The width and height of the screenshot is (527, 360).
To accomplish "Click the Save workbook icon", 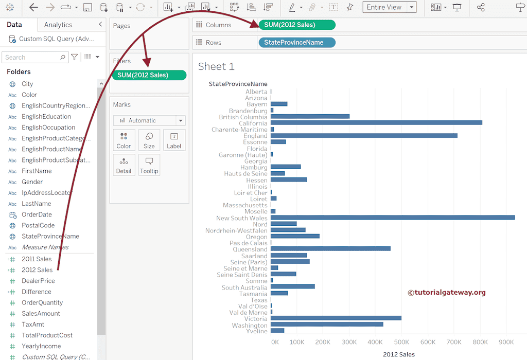I will 87,7.
